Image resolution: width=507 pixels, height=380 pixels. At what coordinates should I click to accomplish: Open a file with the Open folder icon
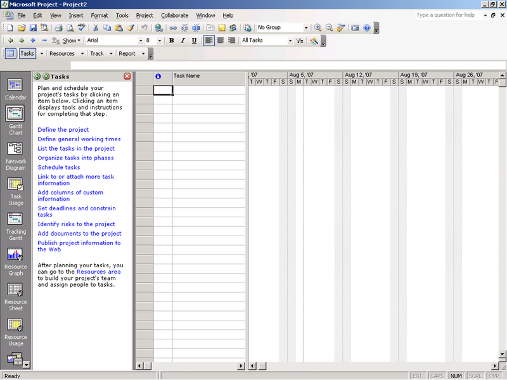(x=22, y=28)
